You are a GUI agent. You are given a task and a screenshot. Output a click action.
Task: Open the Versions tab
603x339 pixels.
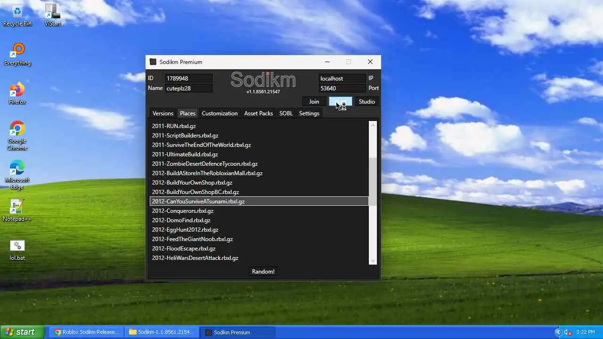tap(163, 113)
